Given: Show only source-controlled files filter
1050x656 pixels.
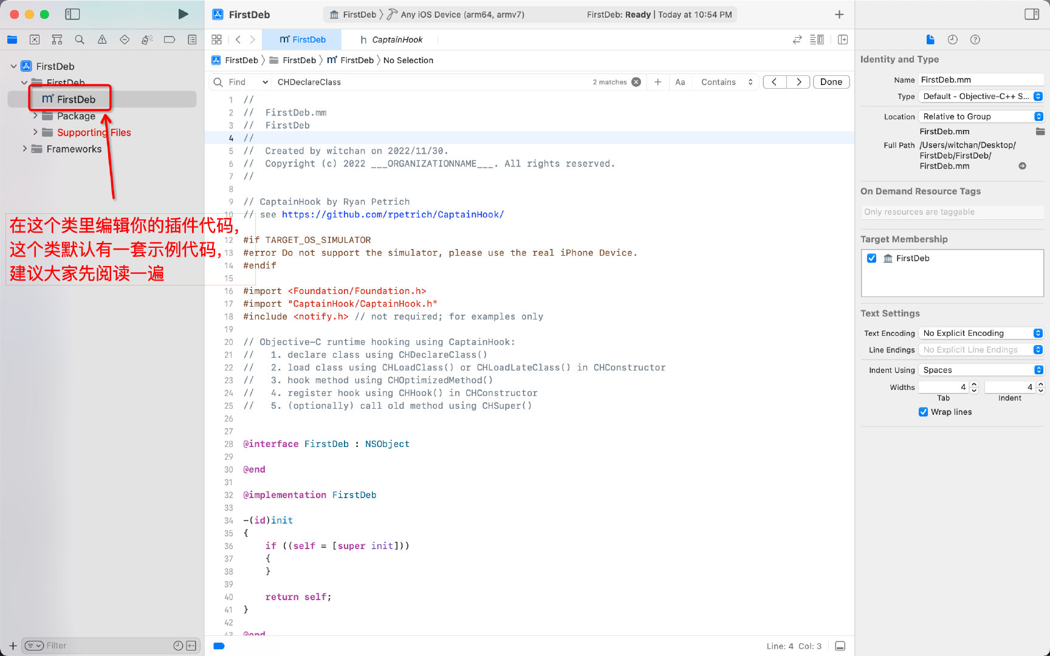Looking at the screenshot, I should pos(191,646).
